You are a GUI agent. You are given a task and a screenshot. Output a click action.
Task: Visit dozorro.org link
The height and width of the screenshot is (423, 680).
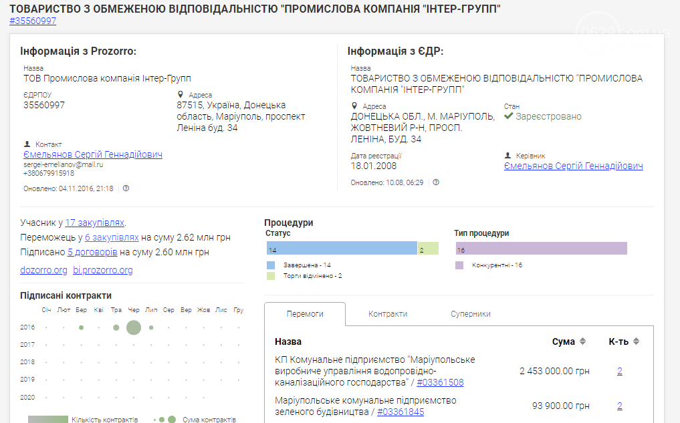coord(44,270)
